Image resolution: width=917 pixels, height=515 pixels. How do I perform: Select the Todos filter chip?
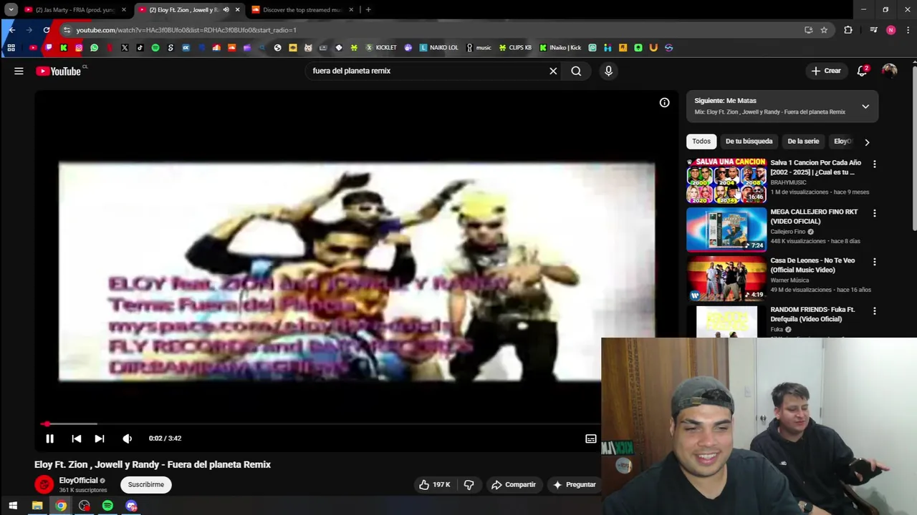[701, 141]
